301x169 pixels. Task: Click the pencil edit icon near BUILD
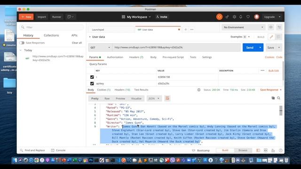pos(271,37)
